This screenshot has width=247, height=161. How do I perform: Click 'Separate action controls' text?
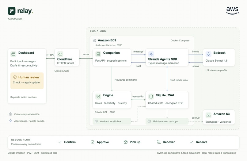point(23,97)
